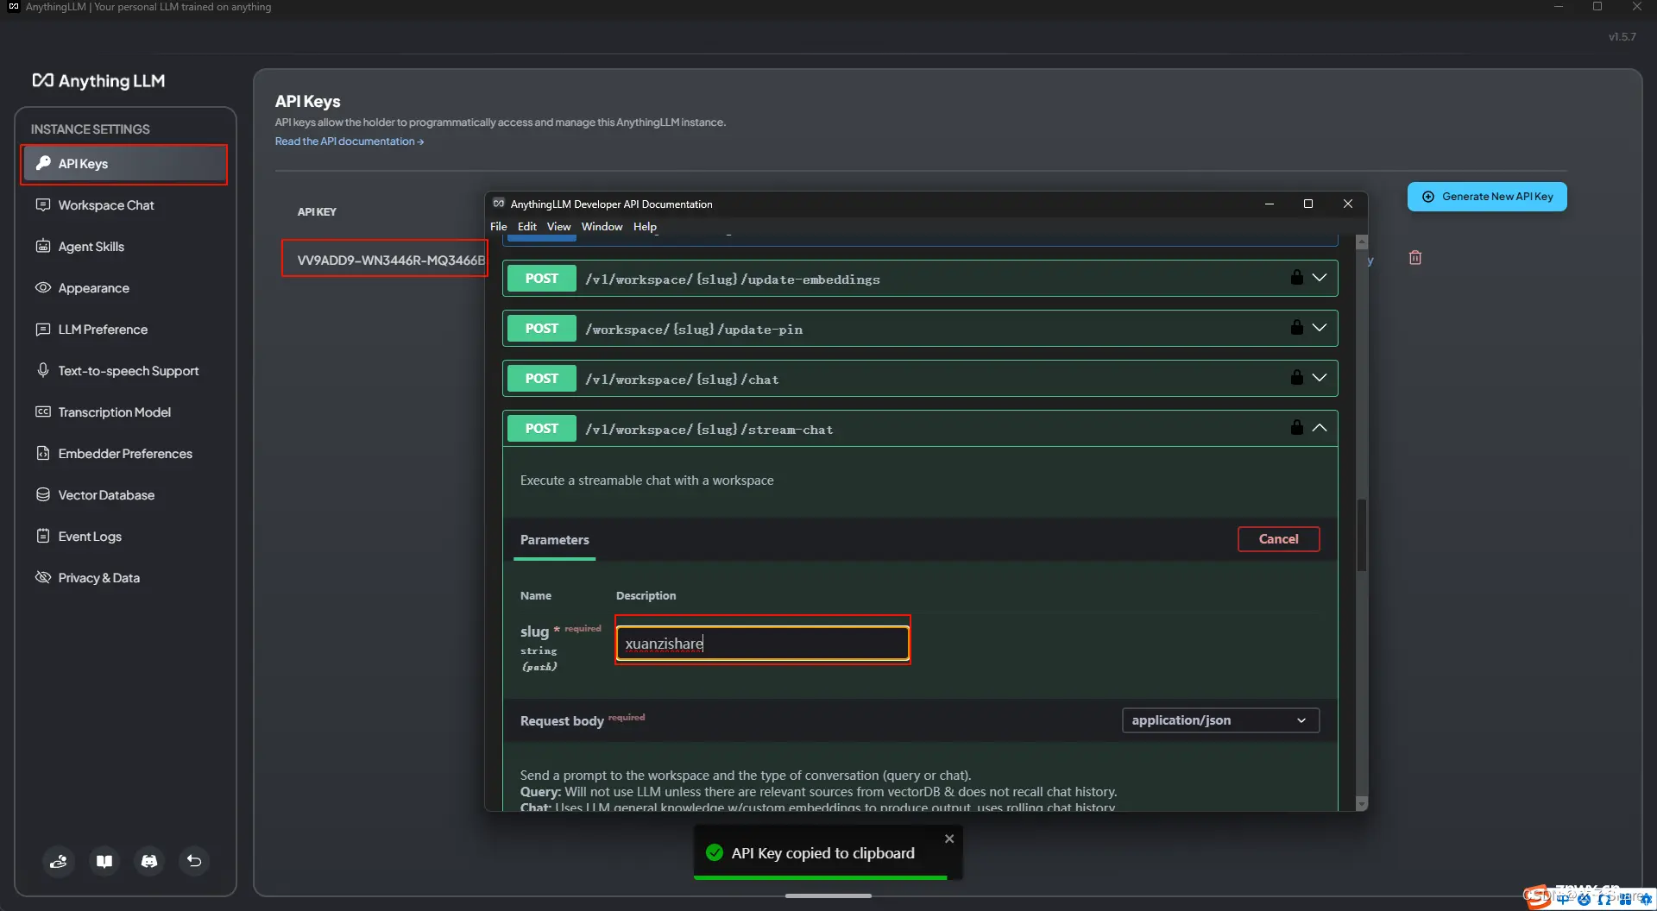Click the support hand-with-coin icon

coord(59,861)
